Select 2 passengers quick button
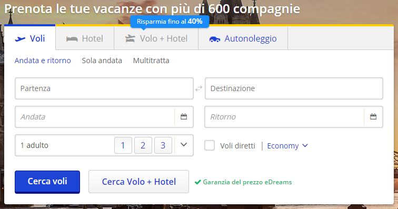The height and width of the screenshot is (209, 398). click(x=143, y=145)
